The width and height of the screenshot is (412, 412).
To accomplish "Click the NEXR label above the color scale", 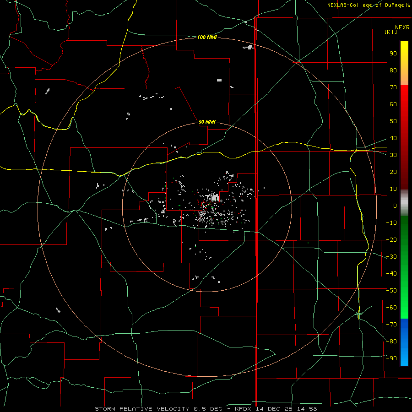I will point(402,27).
